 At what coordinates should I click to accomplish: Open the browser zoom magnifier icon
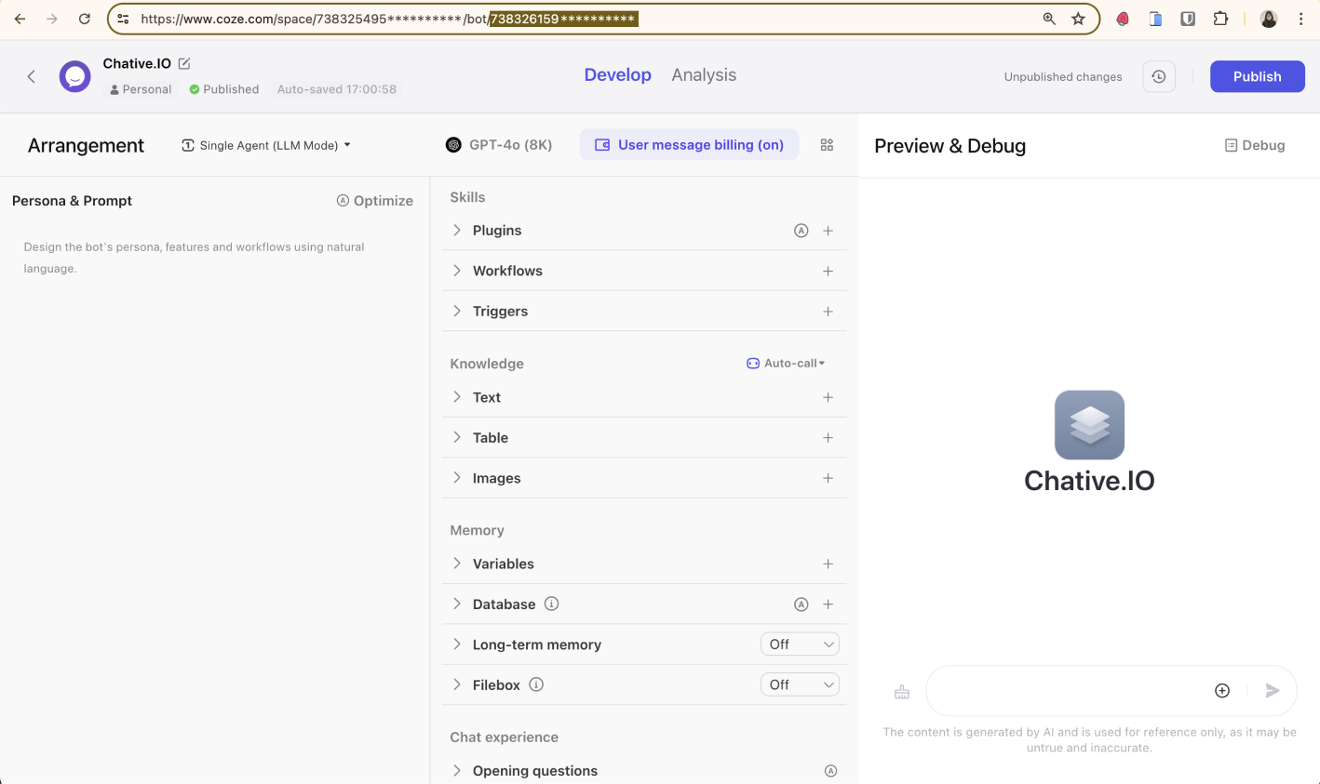(1049, 19)
